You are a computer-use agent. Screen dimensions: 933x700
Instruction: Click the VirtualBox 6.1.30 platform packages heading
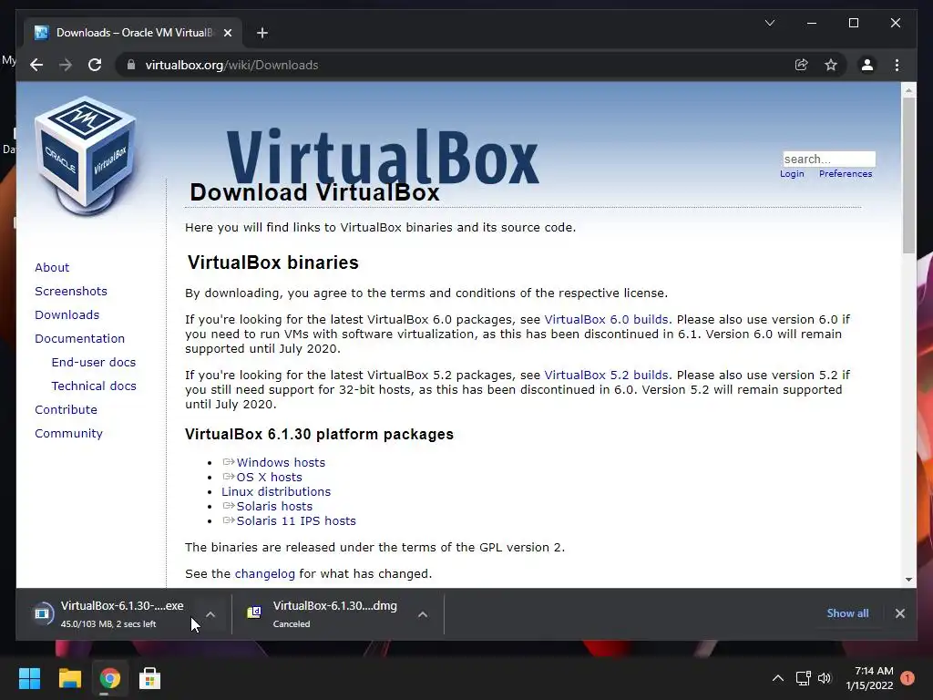[x=319, y=434]
